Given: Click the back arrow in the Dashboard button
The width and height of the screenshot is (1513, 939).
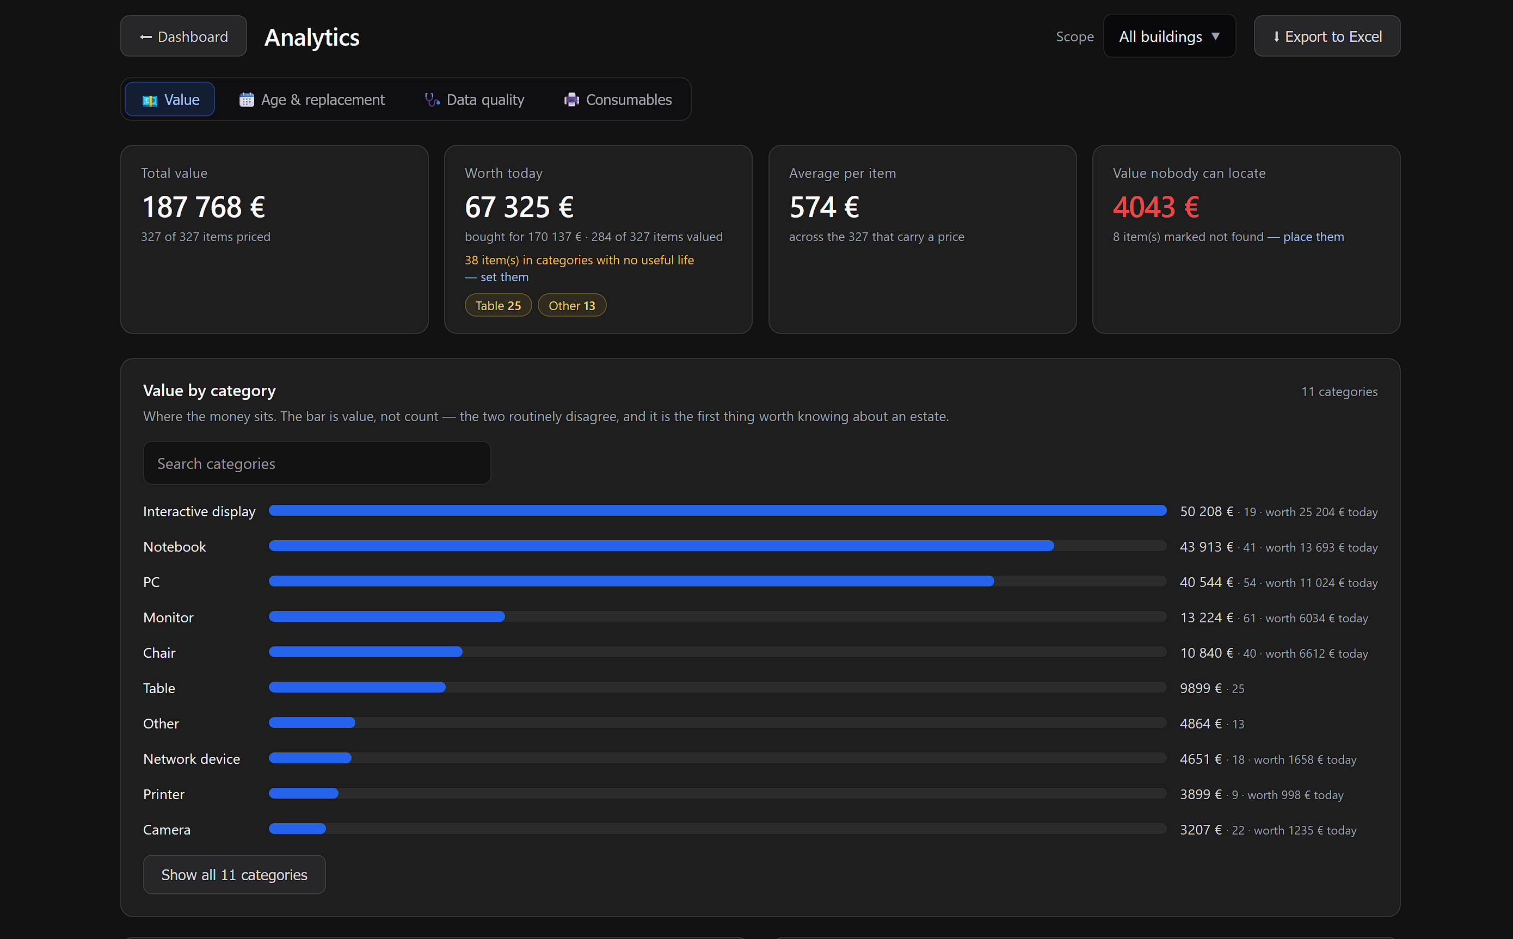Looking at the screenshot, I should pyautogui.click(x=146, y=37).
